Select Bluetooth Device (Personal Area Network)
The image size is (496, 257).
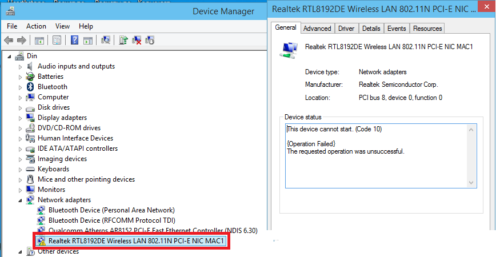[111, 210]
